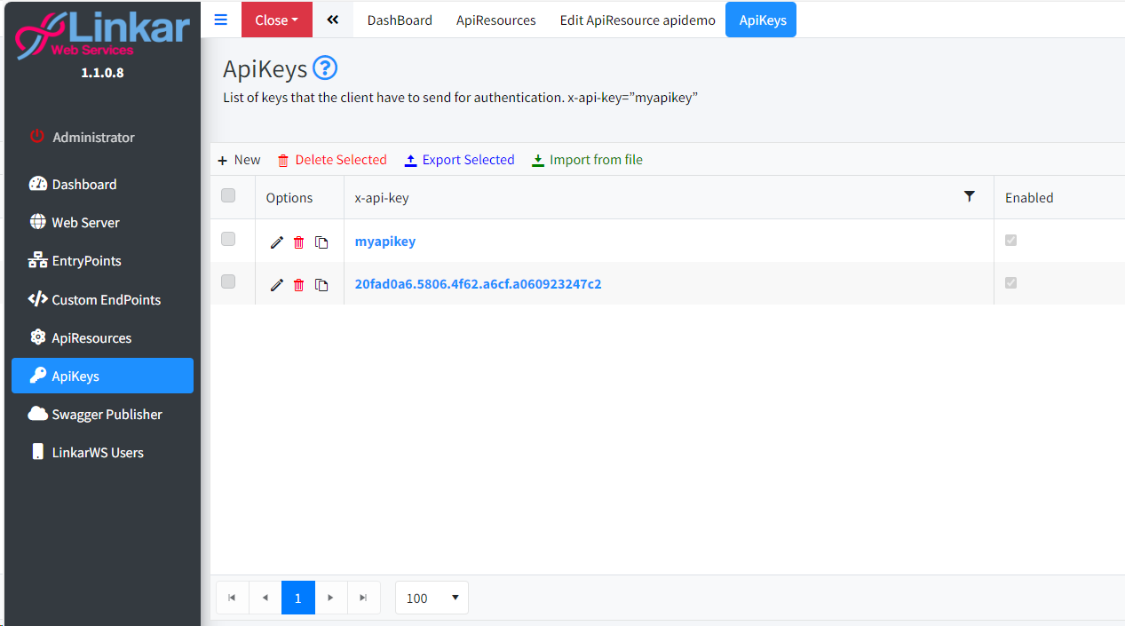Click Import from file
The width and height of the screenshot is (1125, 626).
click(587, 160)
